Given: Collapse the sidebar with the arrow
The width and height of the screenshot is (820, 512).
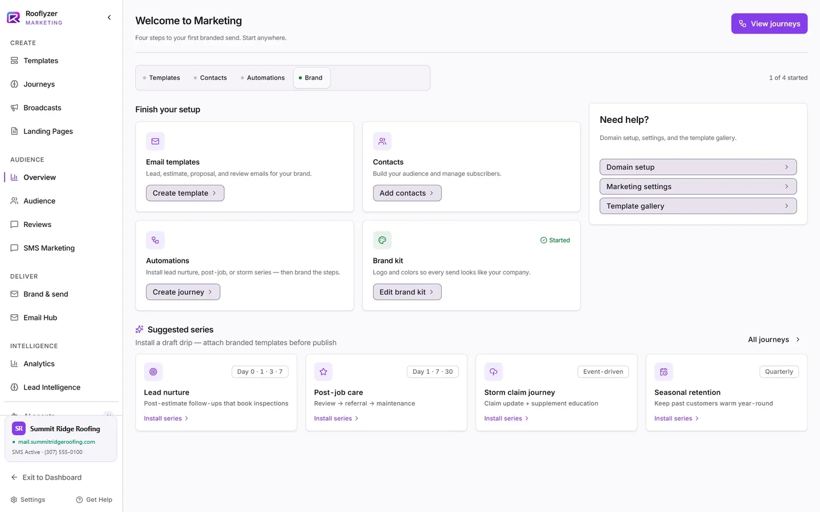Looking at the screenshot, I should coord(109,18).
